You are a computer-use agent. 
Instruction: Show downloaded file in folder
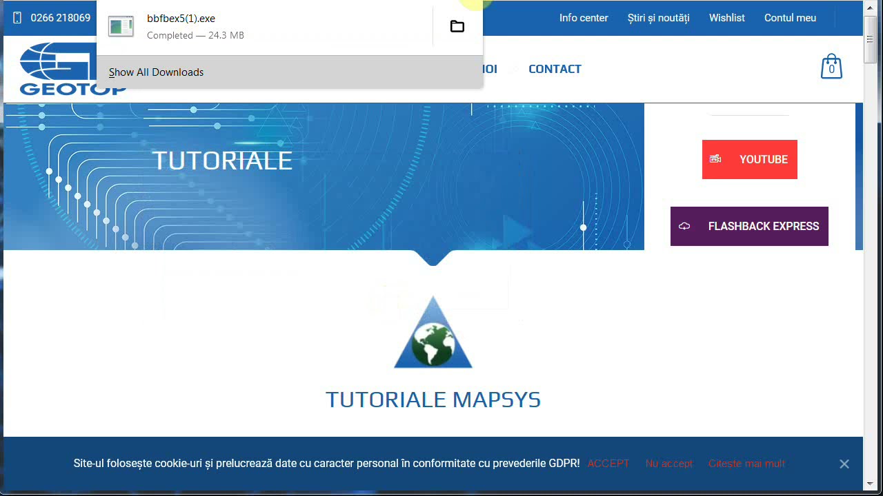pos(457,27)
